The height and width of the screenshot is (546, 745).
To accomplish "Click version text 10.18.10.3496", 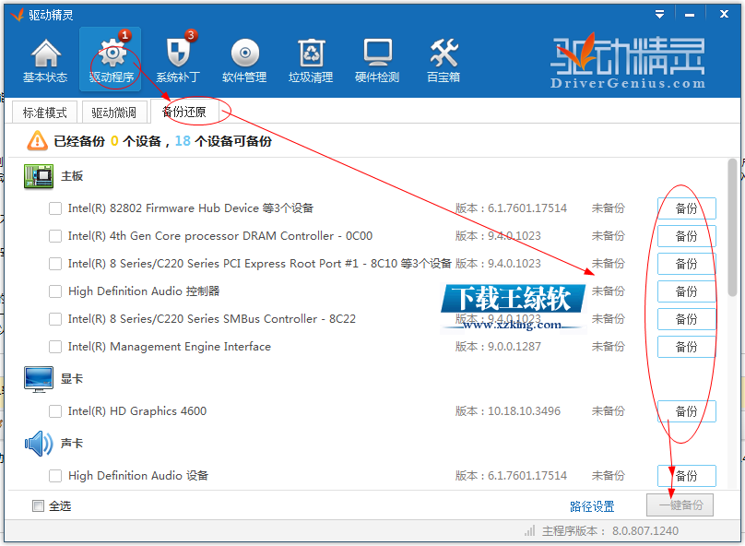I will pos(524,411).
